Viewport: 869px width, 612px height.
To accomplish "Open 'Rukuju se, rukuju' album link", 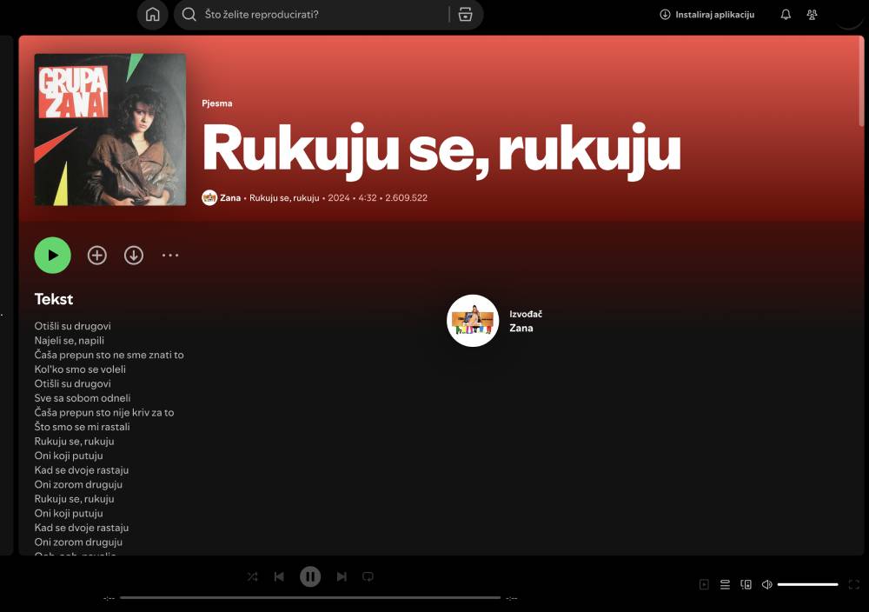I will tap(284, 197).
